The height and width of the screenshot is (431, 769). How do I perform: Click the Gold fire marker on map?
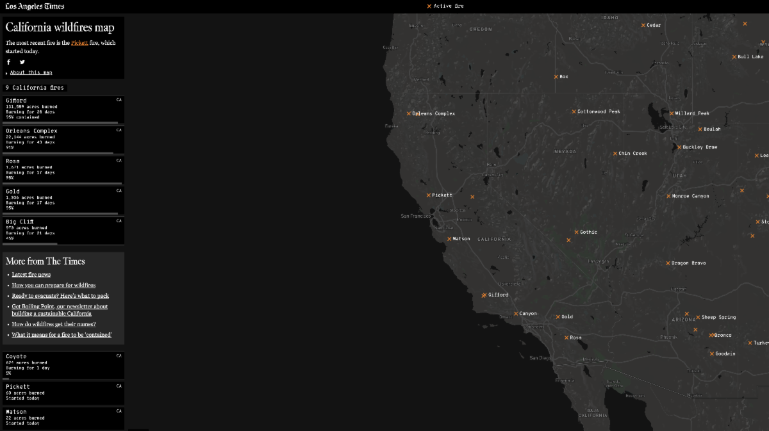(558, 317)
